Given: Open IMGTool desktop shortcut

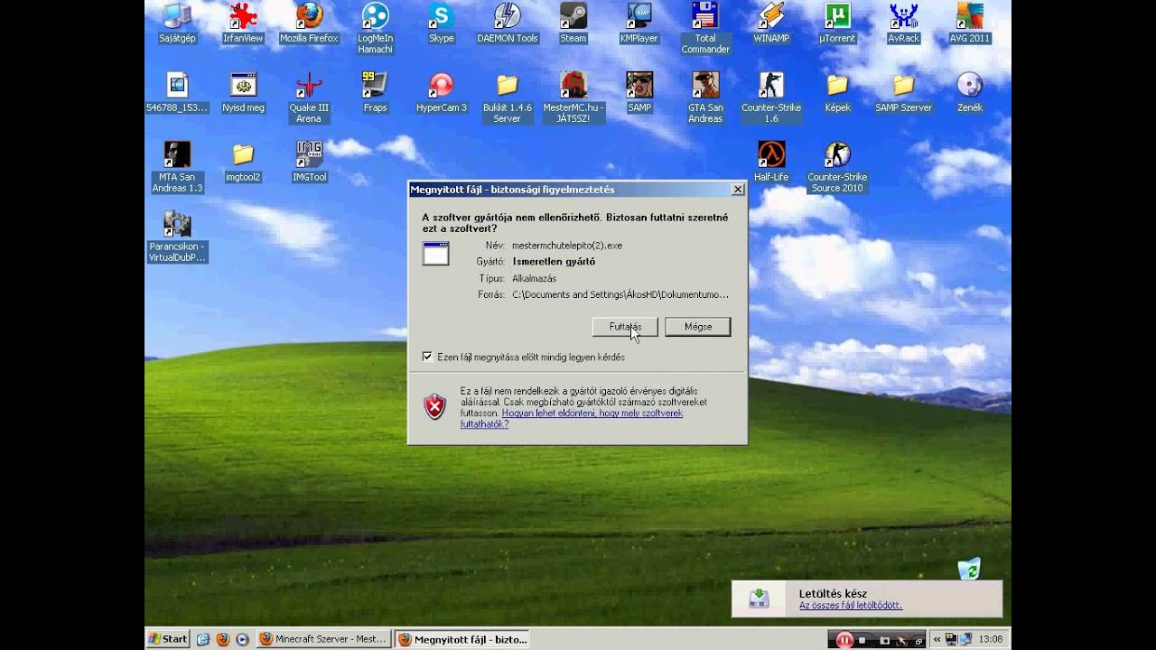Looking at the screenshot, I should pyautogui.click(x=309, y=162).
